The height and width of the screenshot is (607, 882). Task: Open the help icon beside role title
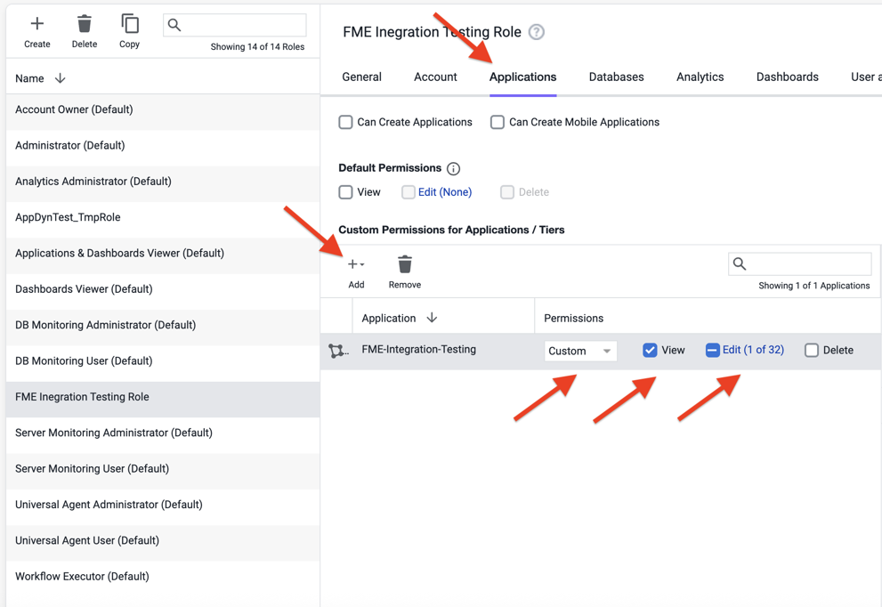pos(537,32)
